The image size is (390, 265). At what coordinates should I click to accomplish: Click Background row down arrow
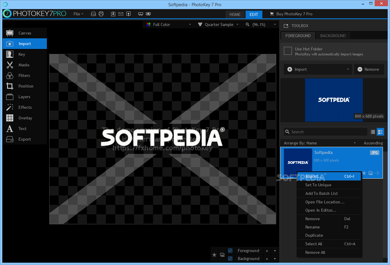275,259
